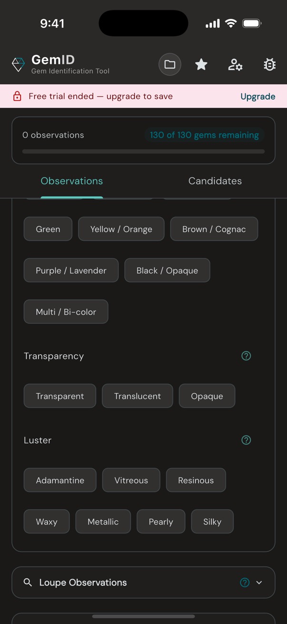The width and height of the screenshot is (287, 624).
Task: Click the star favorites icon in header
Action: coord(201,64)
